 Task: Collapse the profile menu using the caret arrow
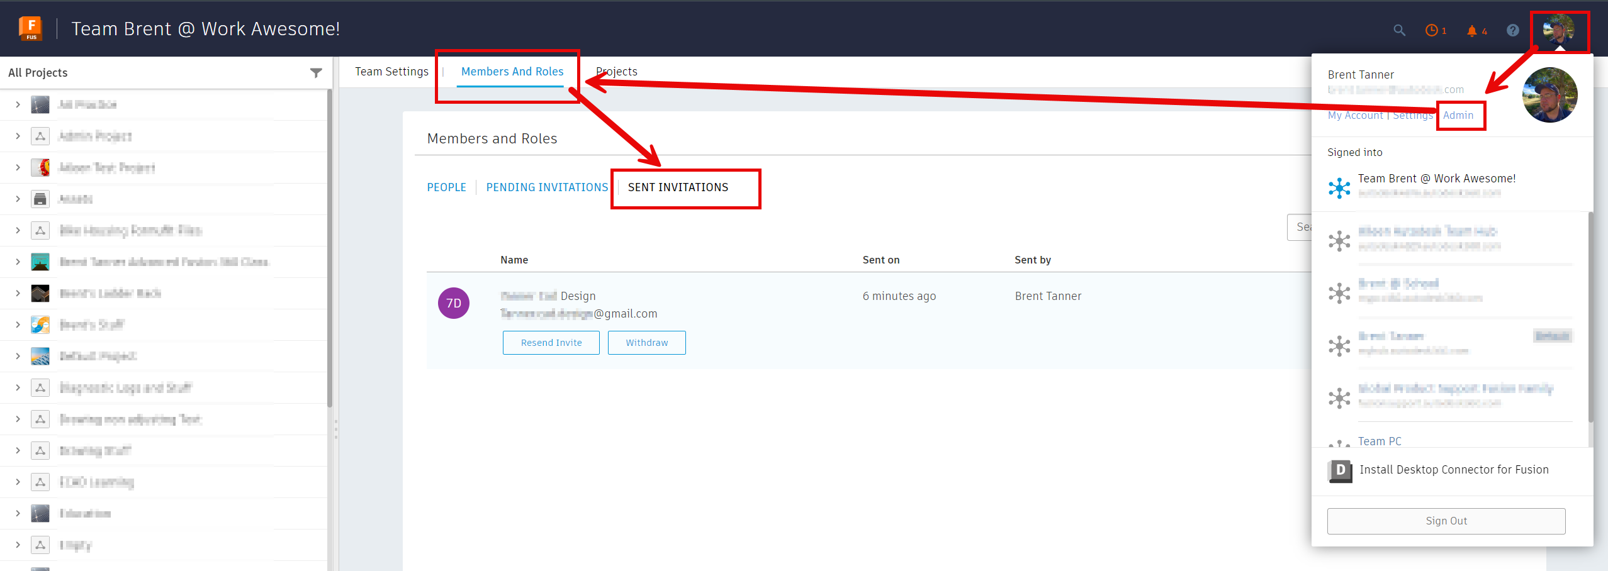pos(1559,49)
